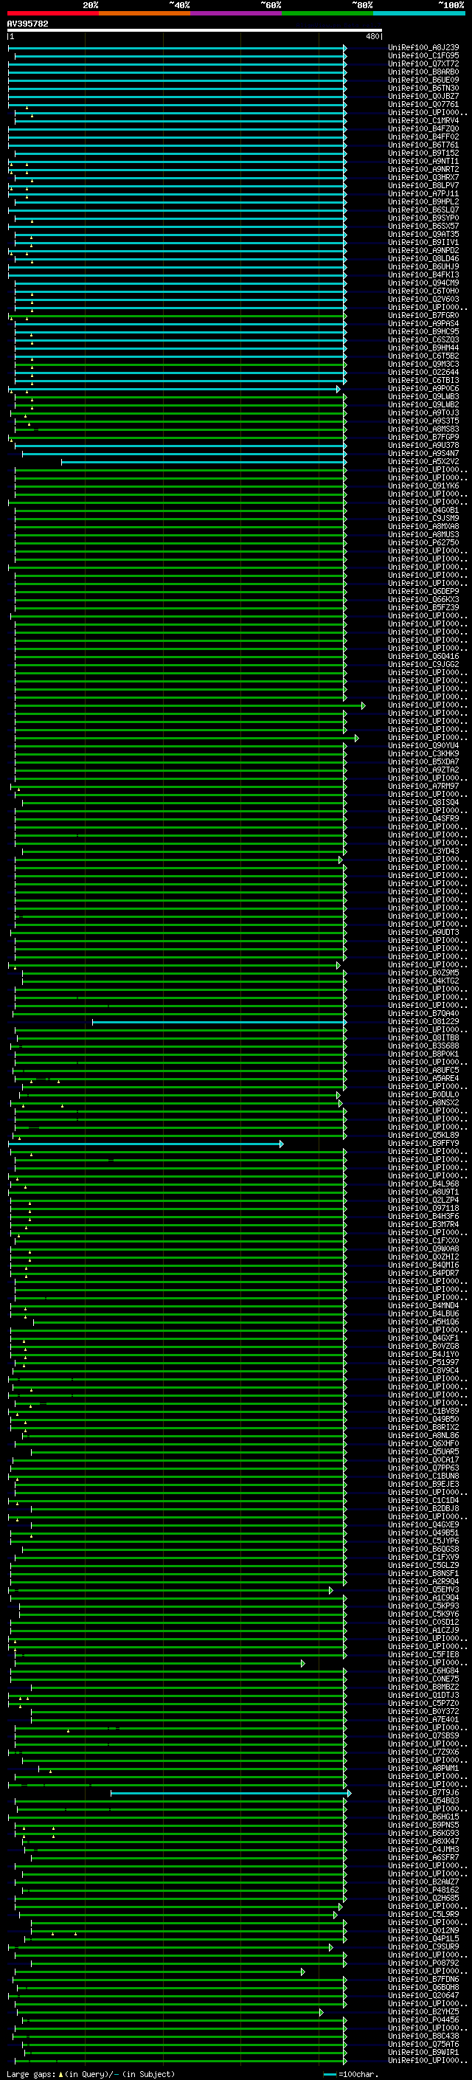The image size is (472, 2080).
Task: Click the AV395782 query name
Action: [27, 24]
